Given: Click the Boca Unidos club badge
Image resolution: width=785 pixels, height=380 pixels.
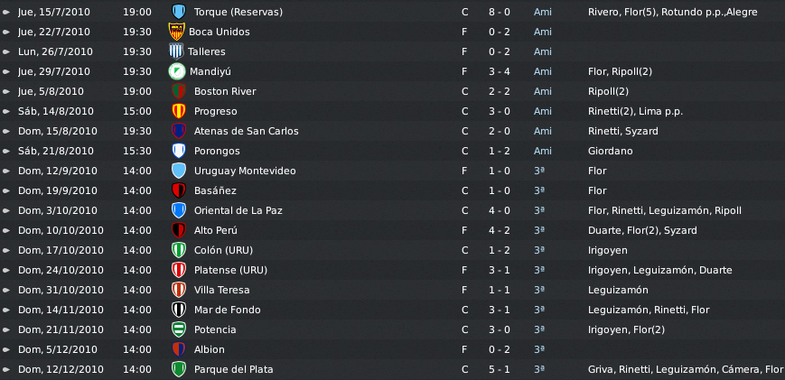Looking at the screenshot, I should point(177,32).
